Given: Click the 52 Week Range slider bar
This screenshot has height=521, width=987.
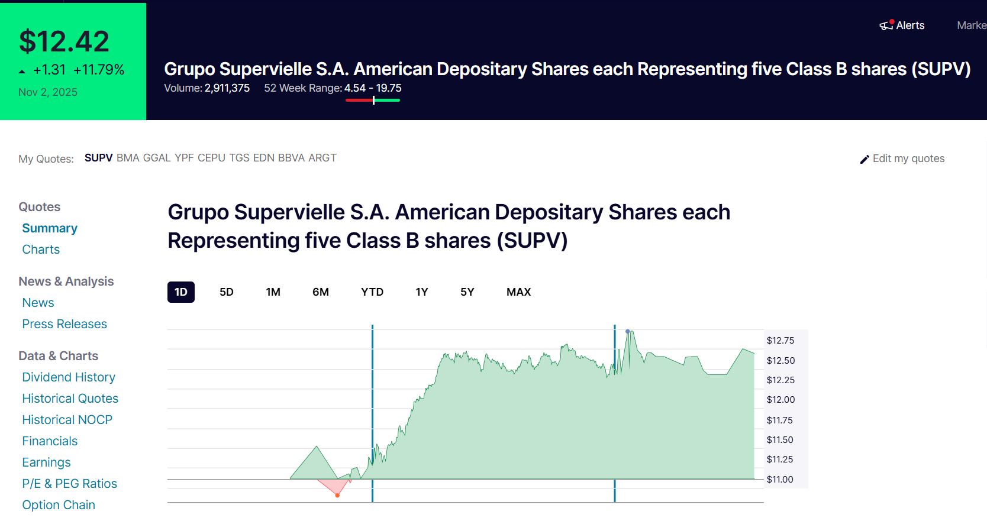Looking at the screenshot, I should click(373, 101).
